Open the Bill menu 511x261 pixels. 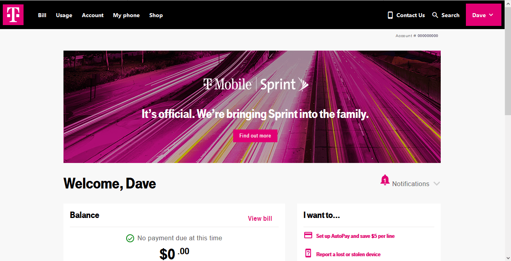(42, 15)
